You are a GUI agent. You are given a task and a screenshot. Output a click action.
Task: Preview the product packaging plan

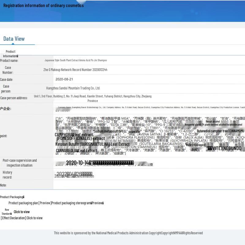pos(30,203)
